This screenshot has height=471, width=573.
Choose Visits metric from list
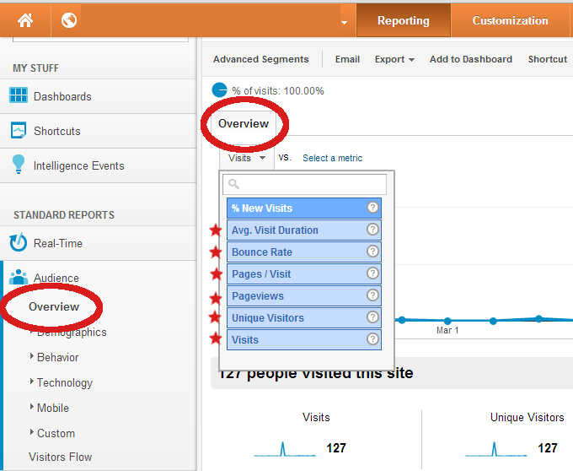[x=304, y=339]
